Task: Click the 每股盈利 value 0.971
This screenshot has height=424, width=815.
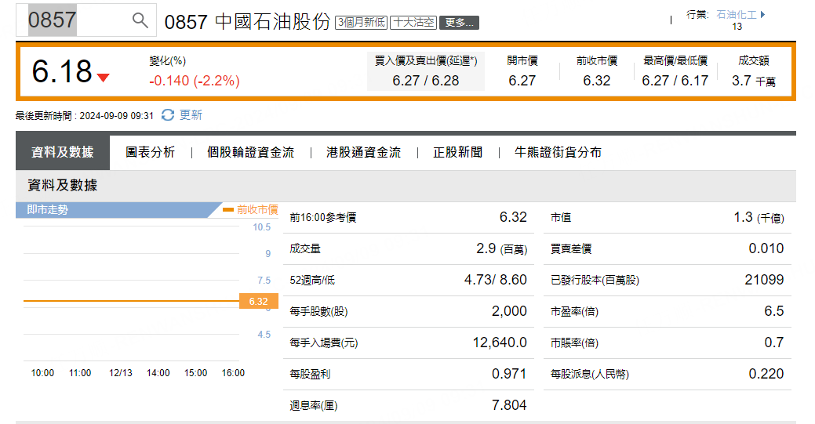Action: (509, 374)
